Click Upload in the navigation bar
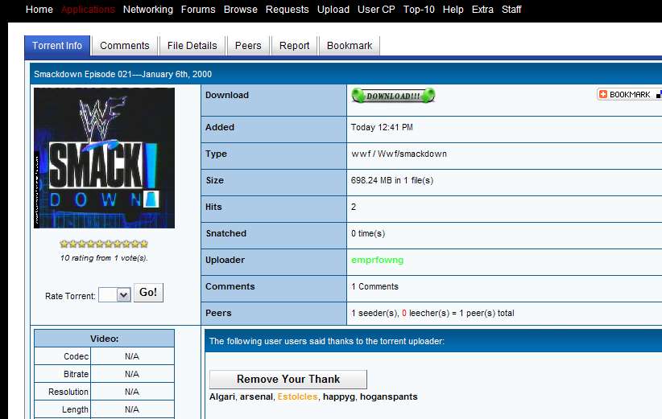Screen dimensions: 662x419 (333, 10)
